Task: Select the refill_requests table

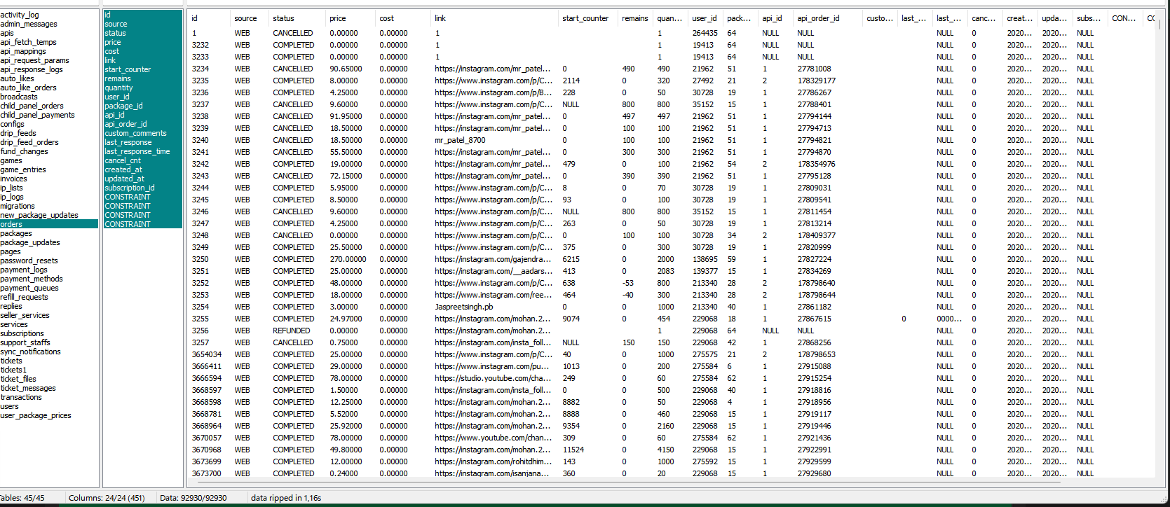Action: pos(25,297)
